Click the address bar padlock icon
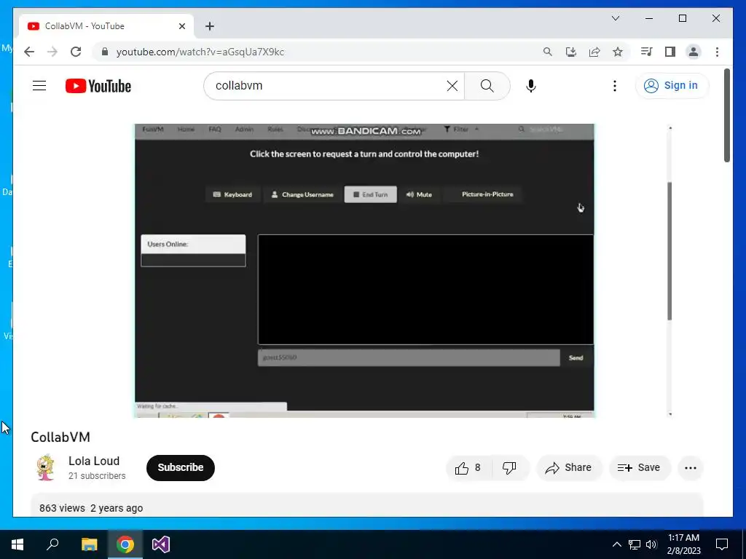Image resolution: width=746 pixels, height=559 pixels. [x=105, y=52]
